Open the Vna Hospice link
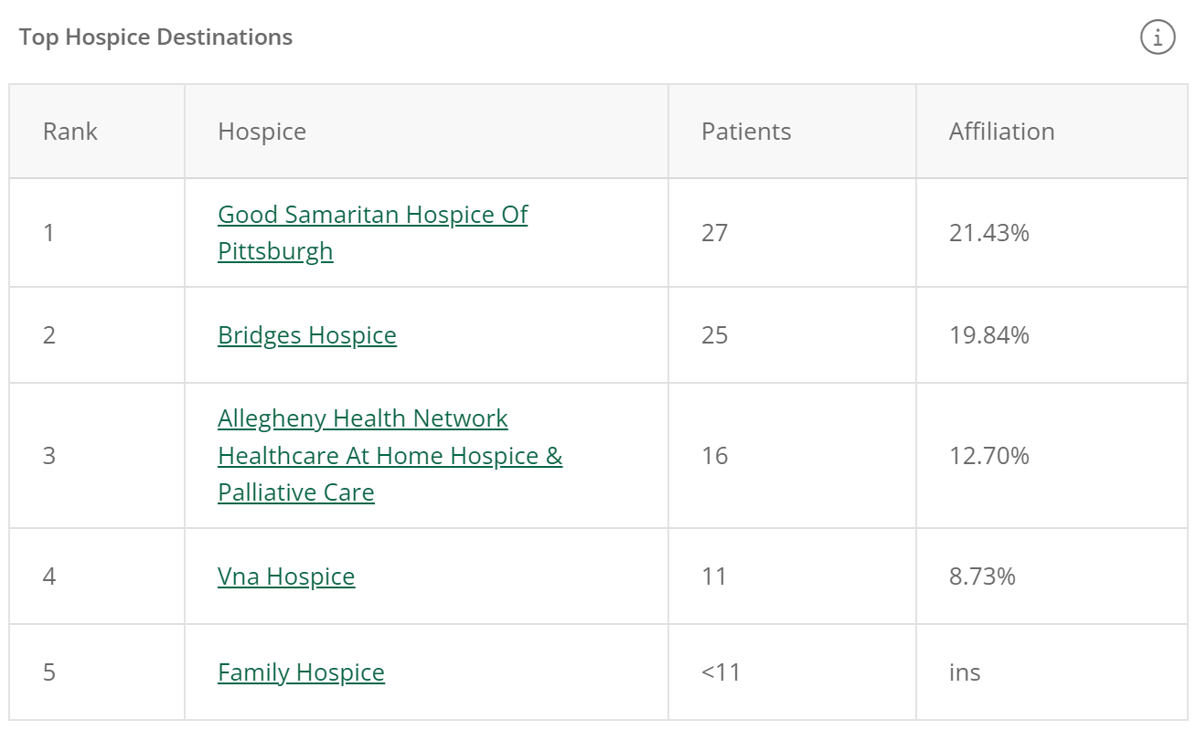The width and height of the screenshot is (1196, 730). pyautogui.click(x=286, y=577)
